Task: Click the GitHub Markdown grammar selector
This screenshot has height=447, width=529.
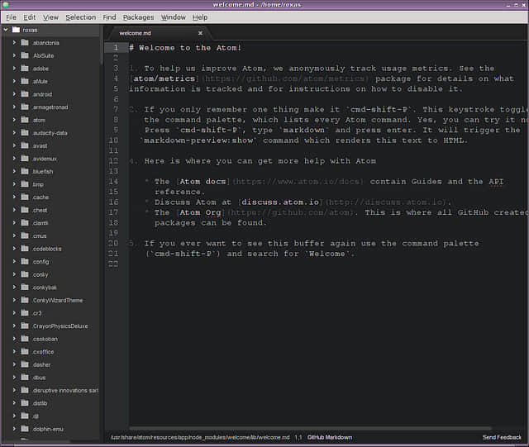Action: (330, 437)
